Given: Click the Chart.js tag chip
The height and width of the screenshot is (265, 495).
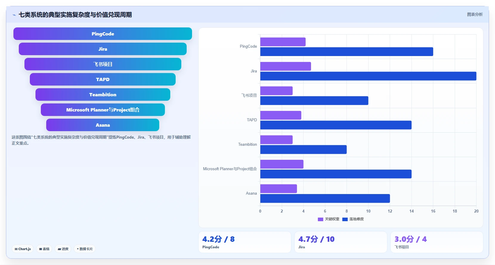Looking at the screenshot, I should click(23, 249).
